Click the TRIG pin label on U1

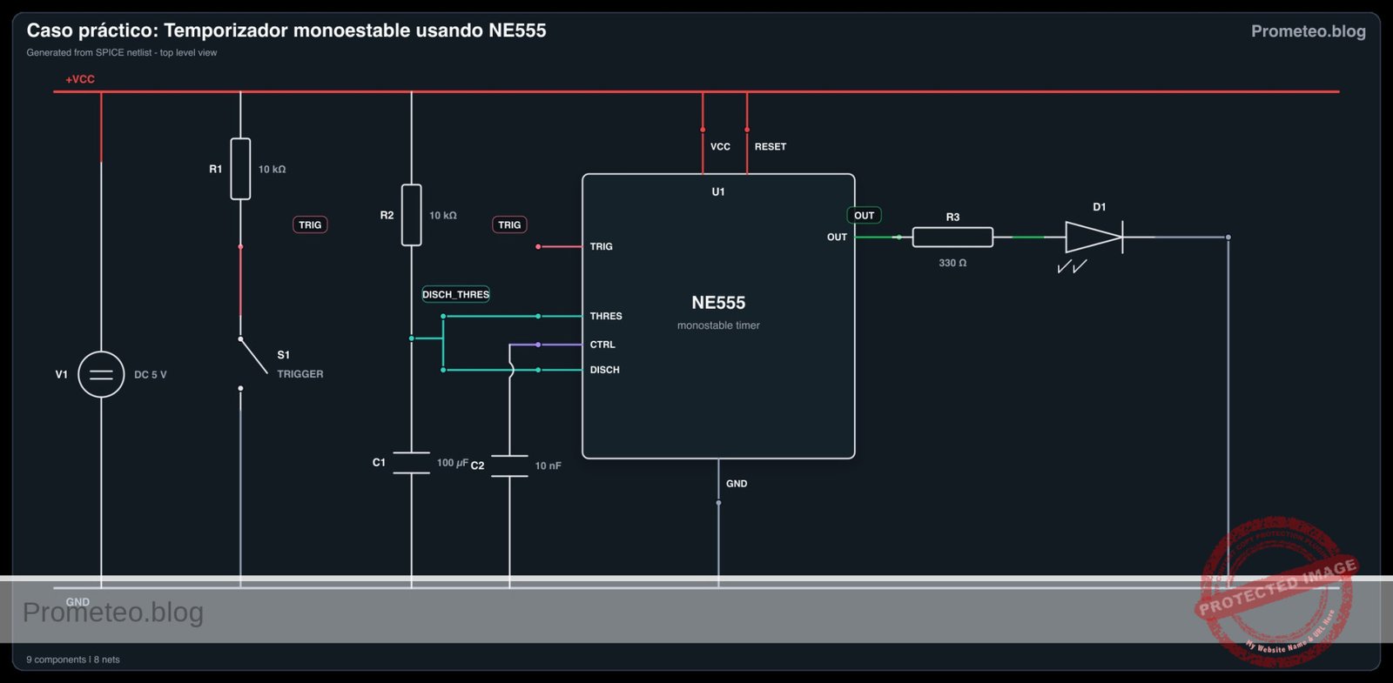point(601,247)
